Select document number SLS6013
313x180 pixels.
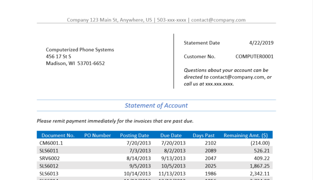click(x=49, y=174)
